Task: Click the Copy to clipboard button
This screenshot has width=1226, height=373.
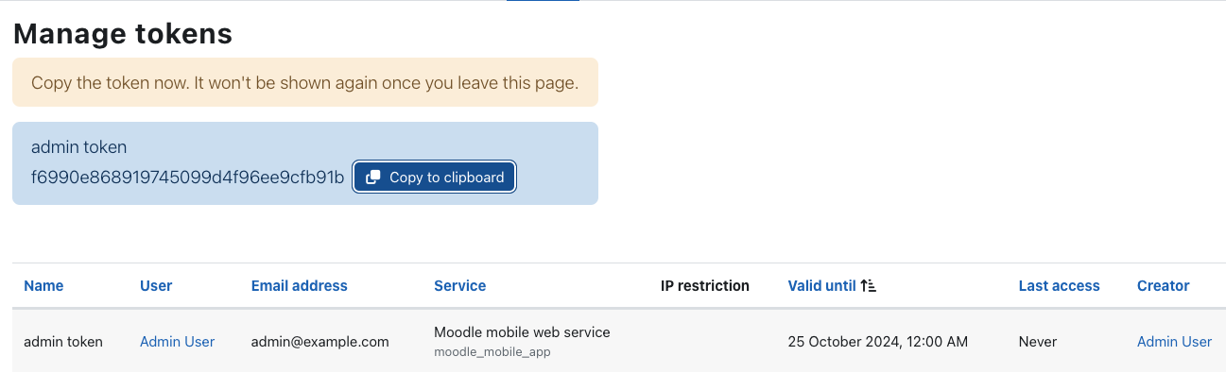Action: (435, 177)
